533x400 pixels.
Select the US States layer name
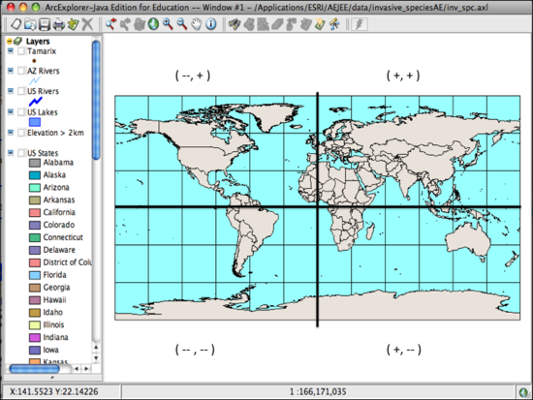43,153
